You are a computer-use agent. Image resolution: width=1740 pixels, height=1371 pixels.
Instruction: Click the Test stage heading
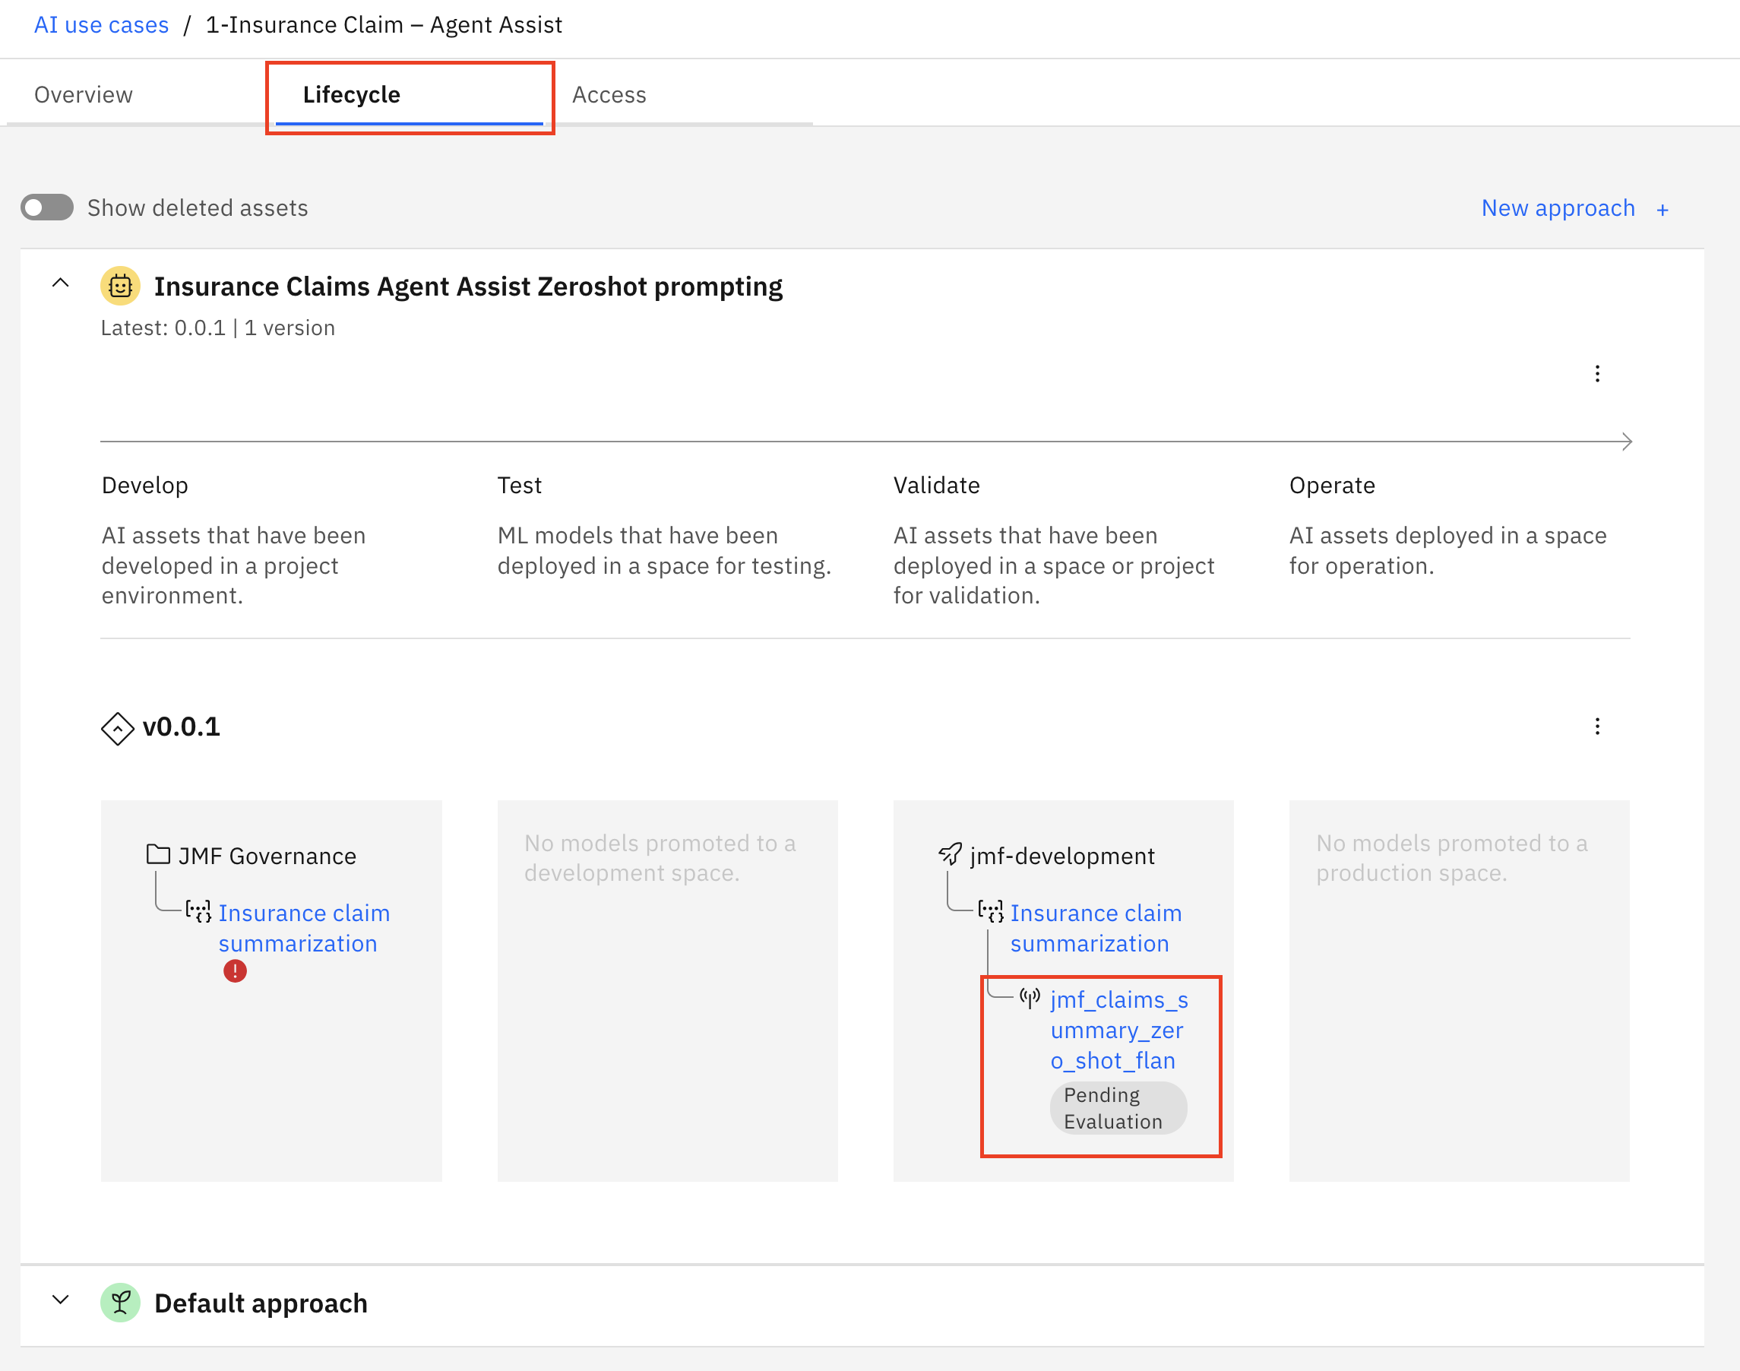pyautogui.click(x=519, y=486)
